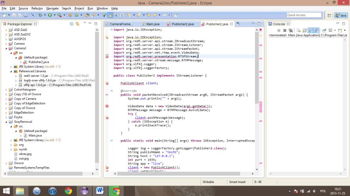
Task: Open the File menu
Action: tap(4, 8)
